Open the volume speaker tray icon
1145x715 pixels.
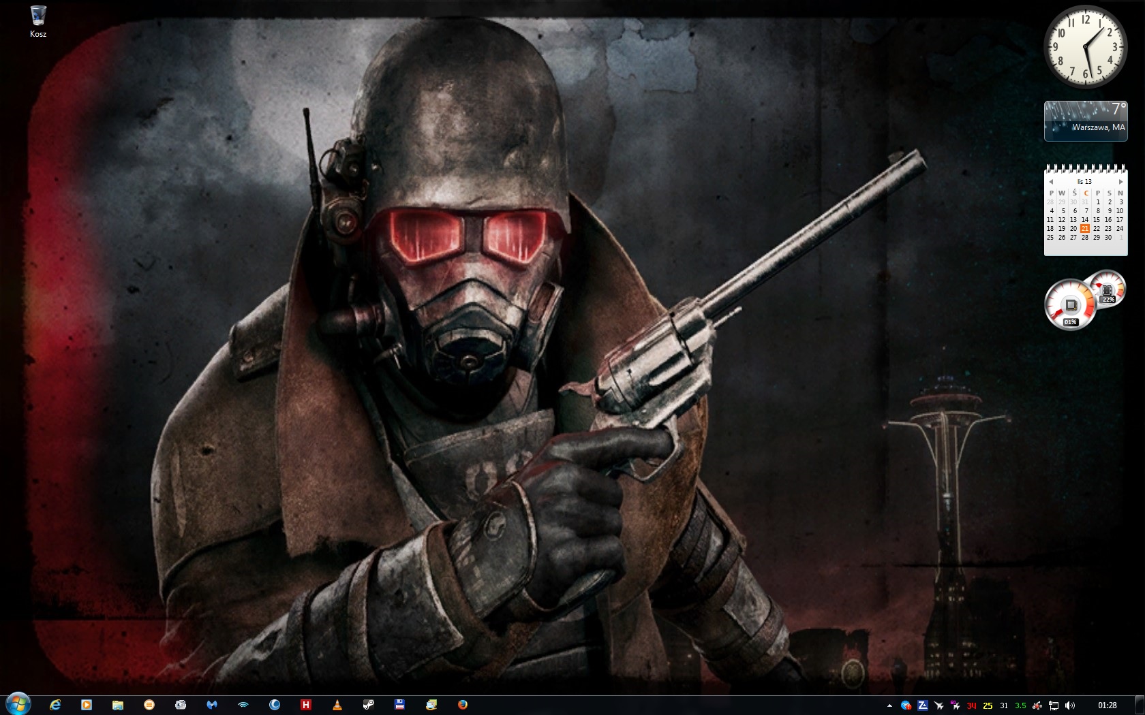tap(1070, 705)
